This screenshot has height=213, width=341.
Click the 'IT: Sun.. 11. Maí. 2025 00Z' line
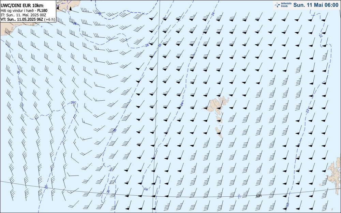tap(24, 15)
